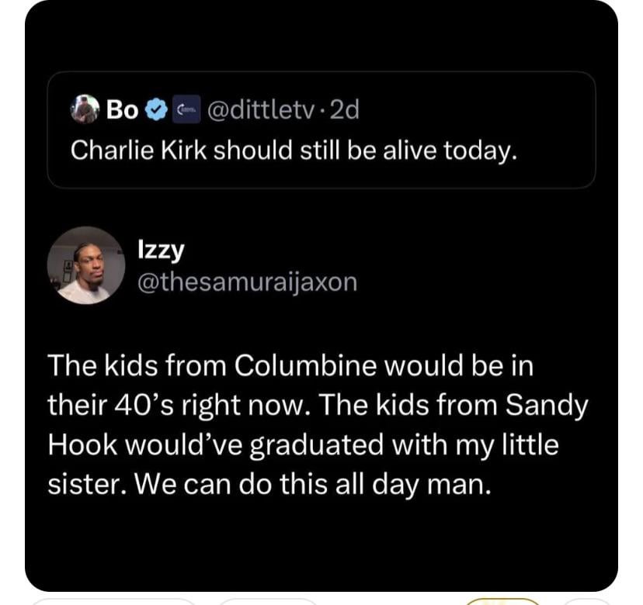Select the Izzy display name
Screen dimensions: 643x605
[159, 250]
